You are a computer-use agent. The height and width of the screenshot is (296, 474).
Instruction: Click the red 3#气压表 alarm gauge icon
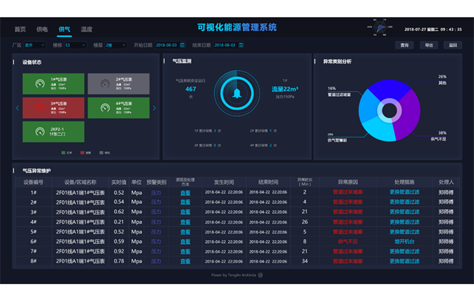pos(40,108)
